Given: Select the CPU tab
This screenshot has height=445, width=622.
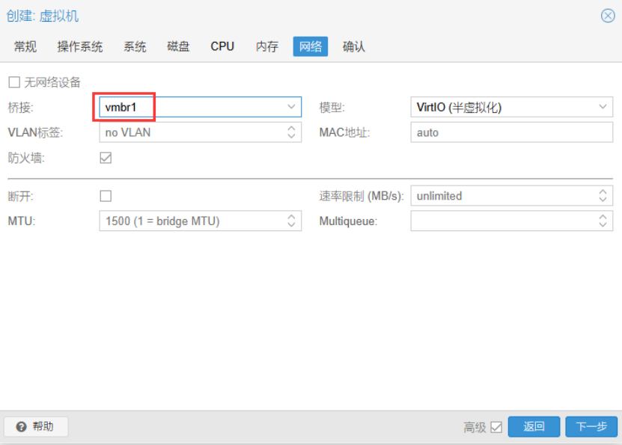Looking at the screenshot, I should pos(222,46).
